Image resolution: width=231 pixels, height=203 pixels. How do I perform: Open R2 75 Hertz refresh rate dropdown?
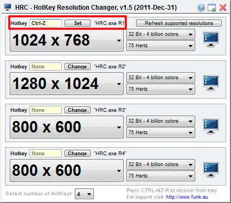click(161, 89)
